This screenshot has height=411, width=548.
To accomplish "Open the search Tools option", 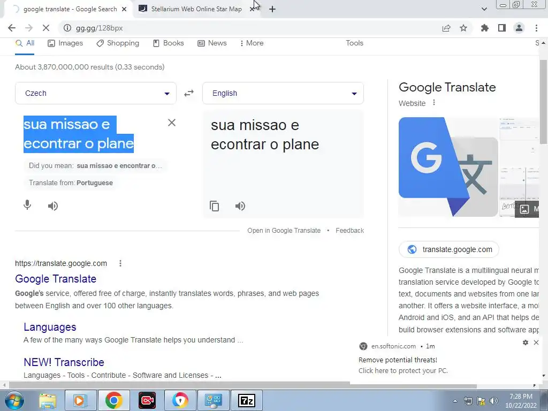I will click(354, 43).
